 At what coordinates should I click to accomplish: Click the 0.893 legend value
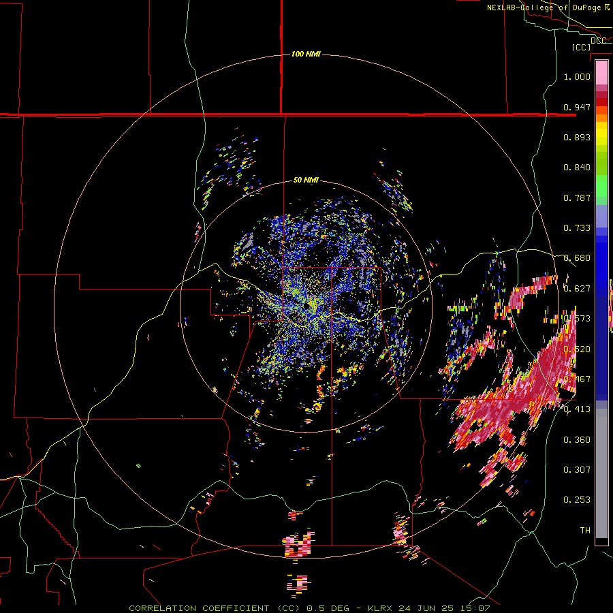[577, 137]
